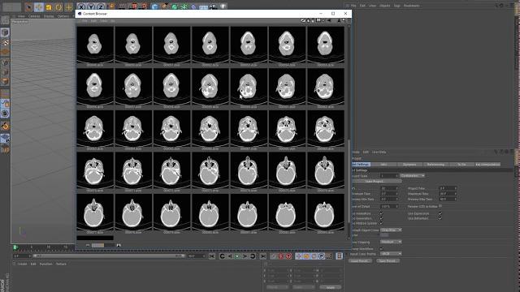Open Content Browser File menu
Viewport: 520px width, 292px height.
[x=84, y=21]
